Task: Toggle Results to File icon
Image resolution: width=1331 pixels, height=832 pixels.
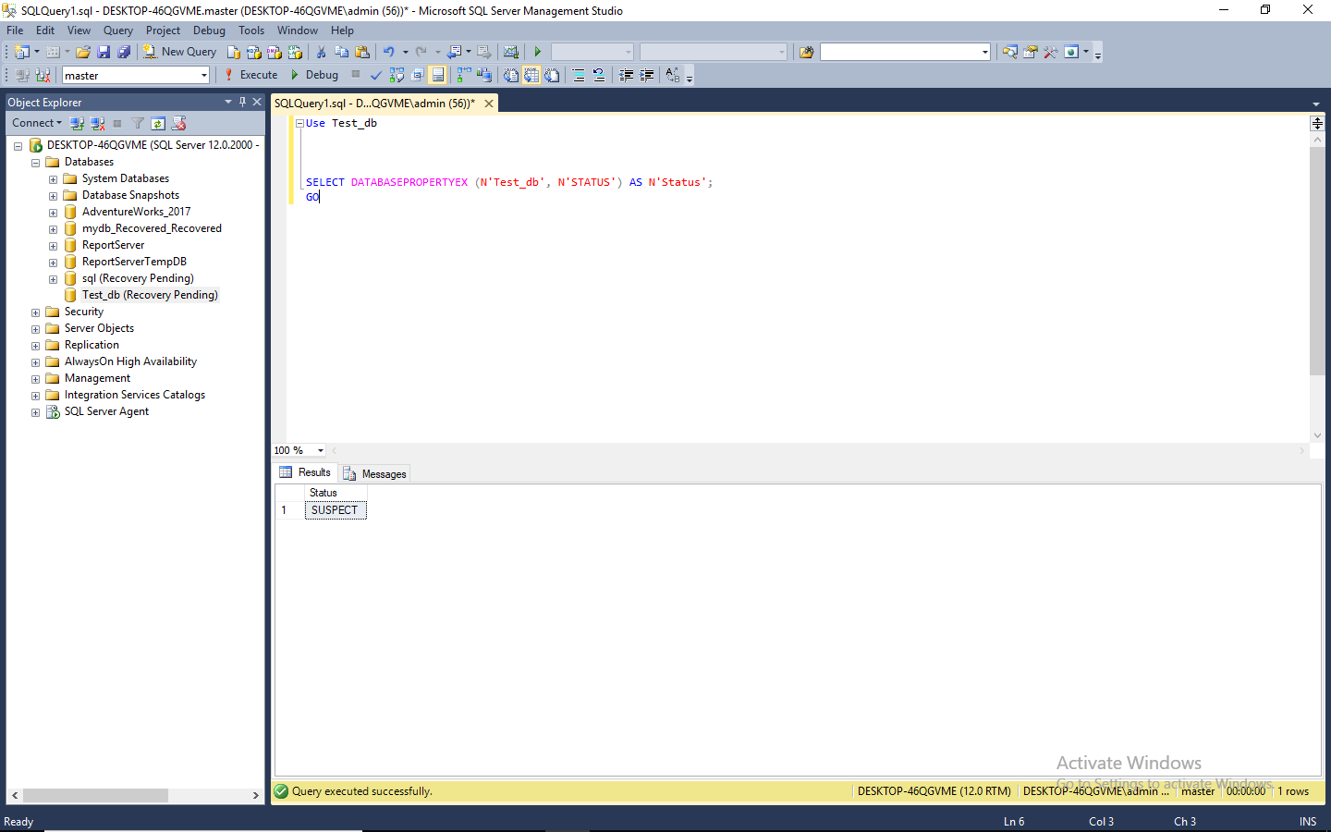Action: click(552, 75)
